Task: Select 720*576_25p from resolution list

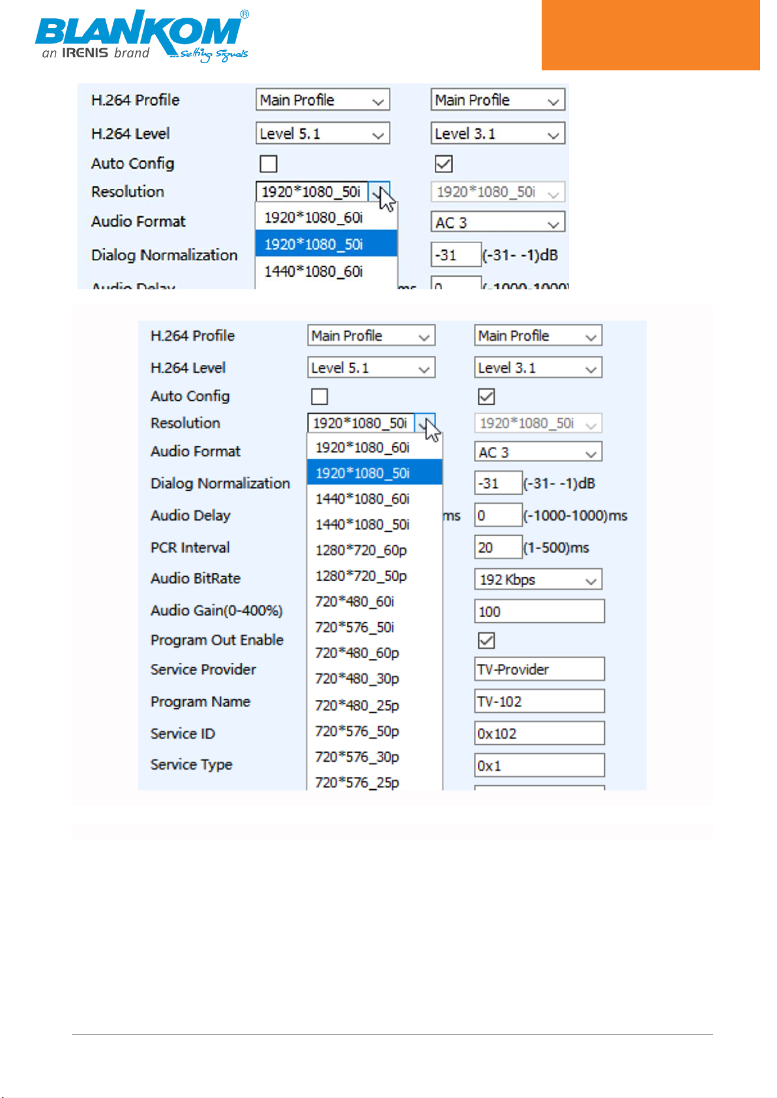Action: (x=375, y=782)
